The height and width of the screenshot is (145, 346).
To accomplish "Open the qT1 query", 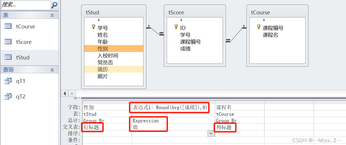I will pos(29,81).
